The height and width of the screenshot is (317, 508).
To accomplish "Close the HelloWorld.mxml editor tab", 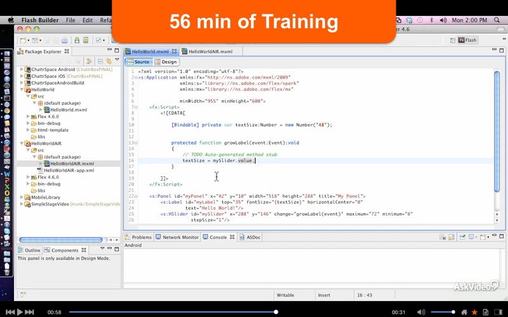I will click(x=174, y=51).
